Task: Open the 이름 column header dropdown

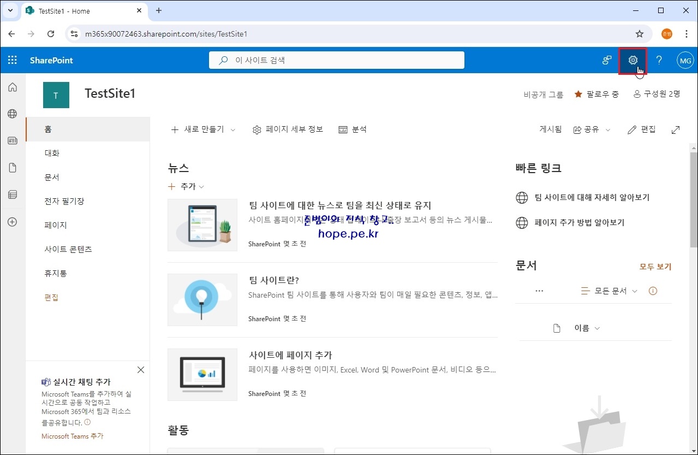Action: [587, 328]
